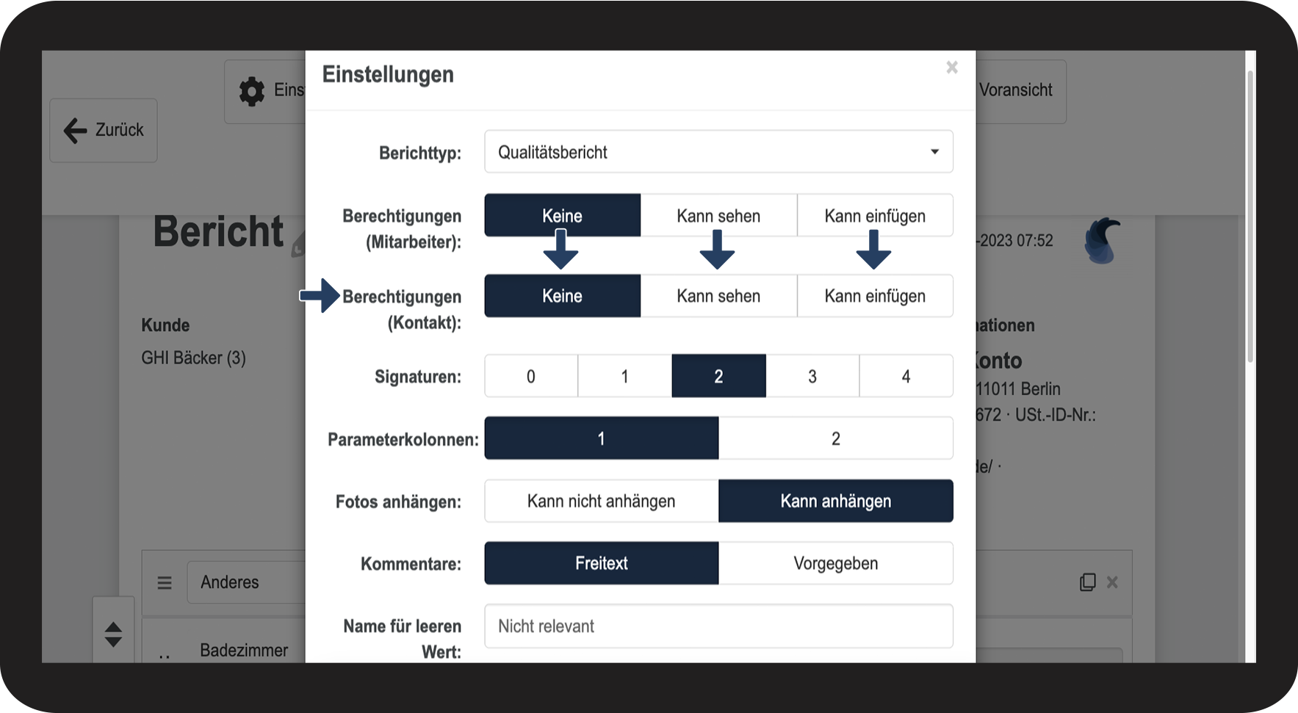
Task: Select Kann nicht anhängen for photos
Action: [x=601, y=502]
